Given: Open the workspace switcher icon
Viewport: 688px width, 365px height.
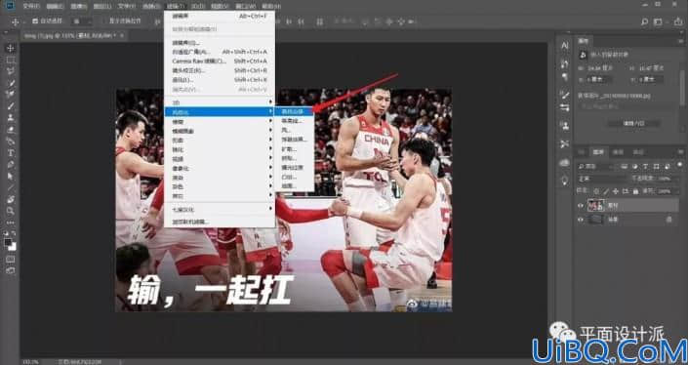Looking at the screenshot, I should pos(658,21).
